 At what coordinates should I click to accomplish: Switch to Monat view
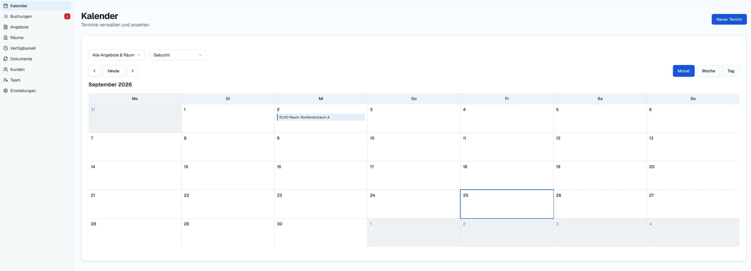click(x=684, y=71)
